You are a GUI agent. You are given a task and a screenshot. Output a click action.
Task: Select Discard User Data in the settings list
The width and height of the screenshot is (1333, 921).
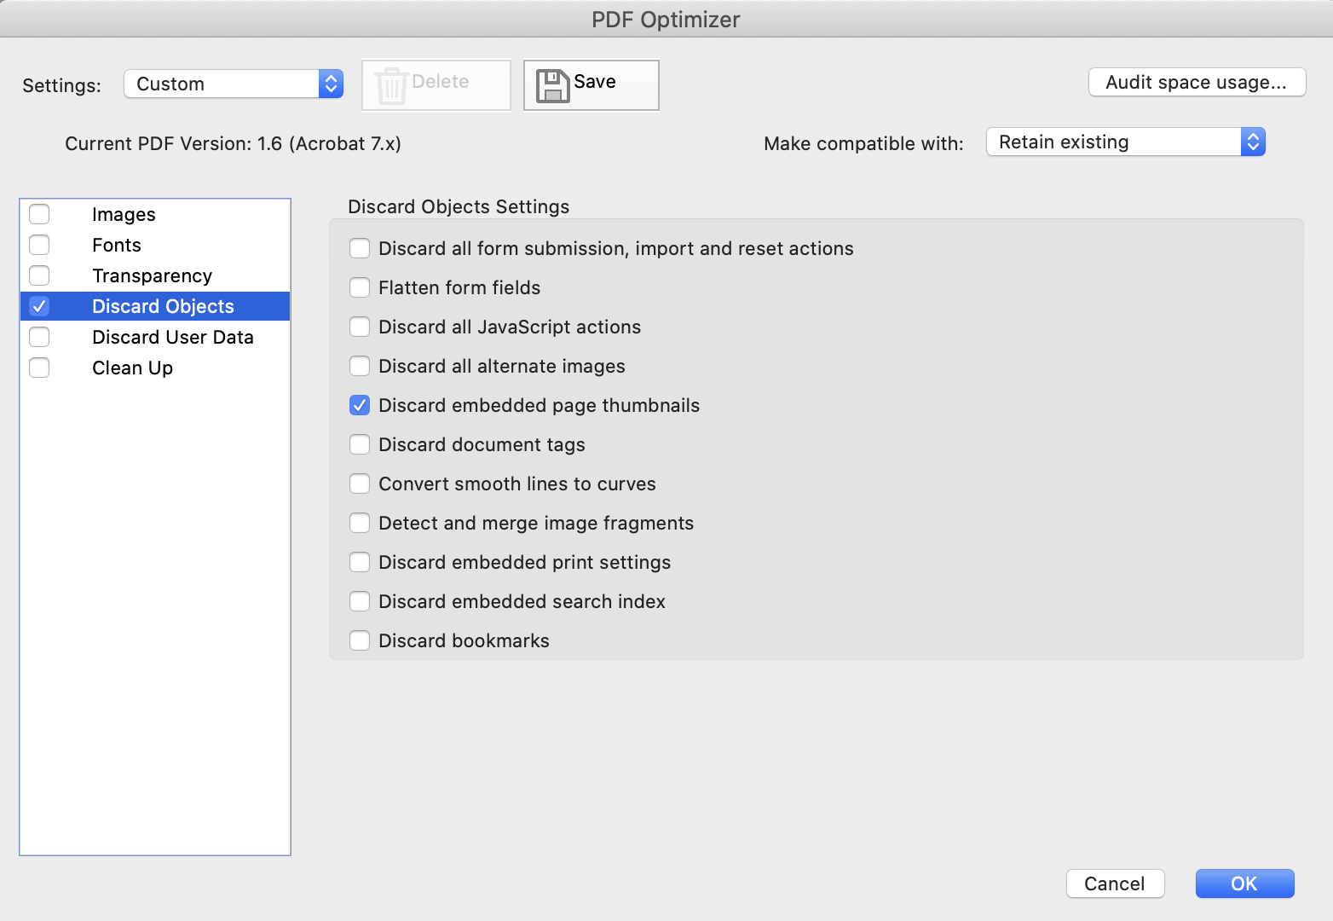(172, 337)
